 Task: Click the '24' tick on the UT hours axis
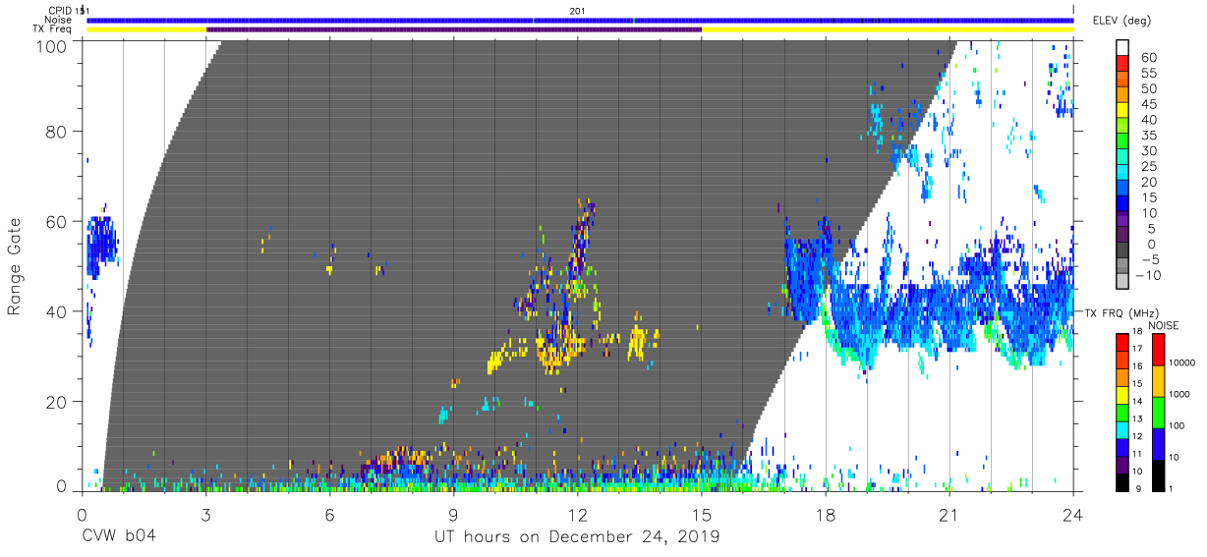[1073, 514]
